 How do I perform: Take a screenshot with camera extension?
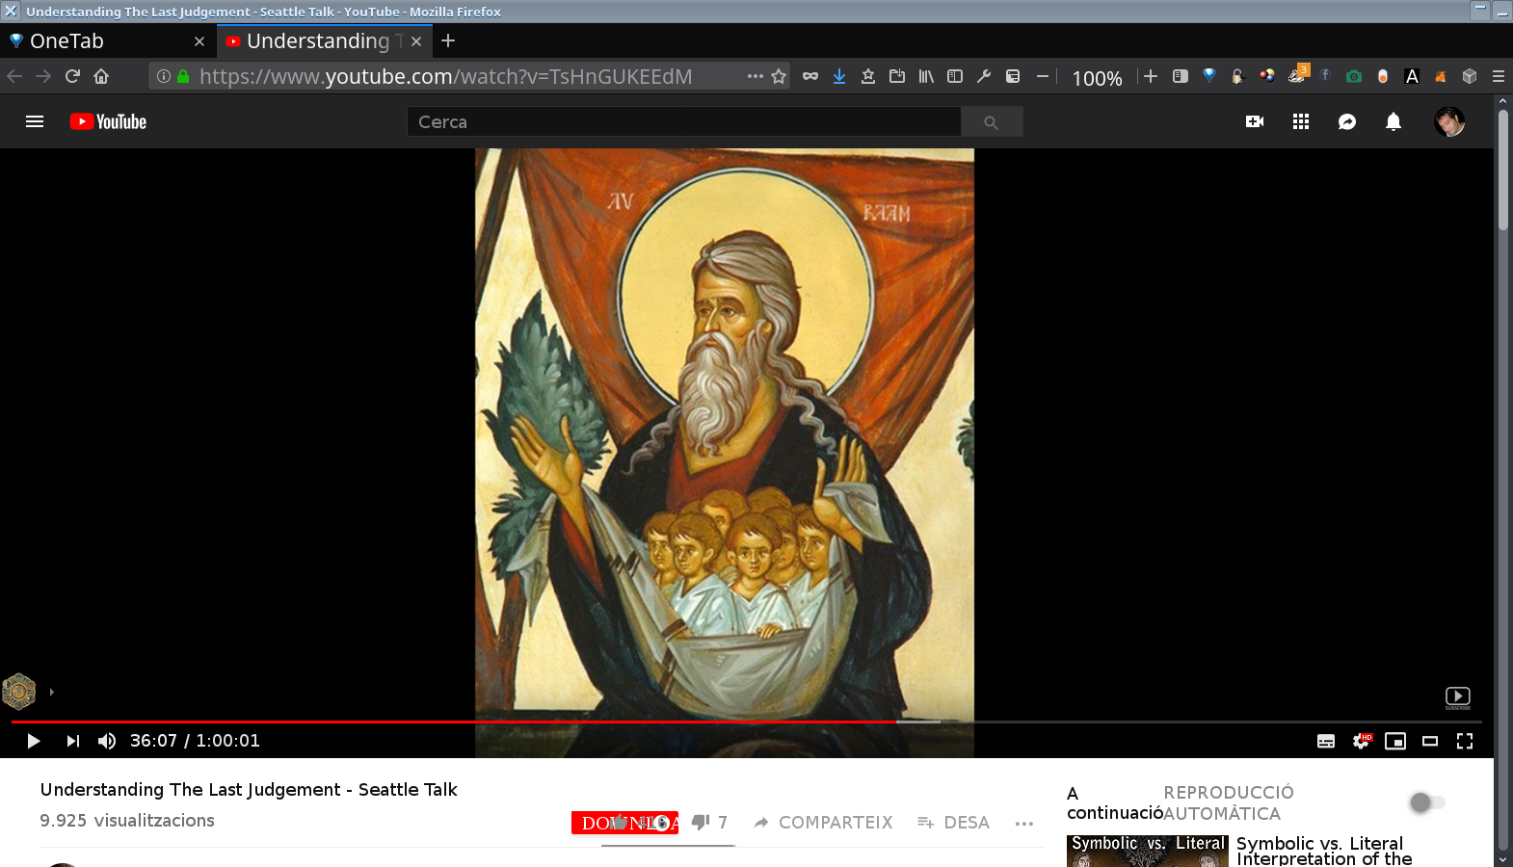(1354, 76)
